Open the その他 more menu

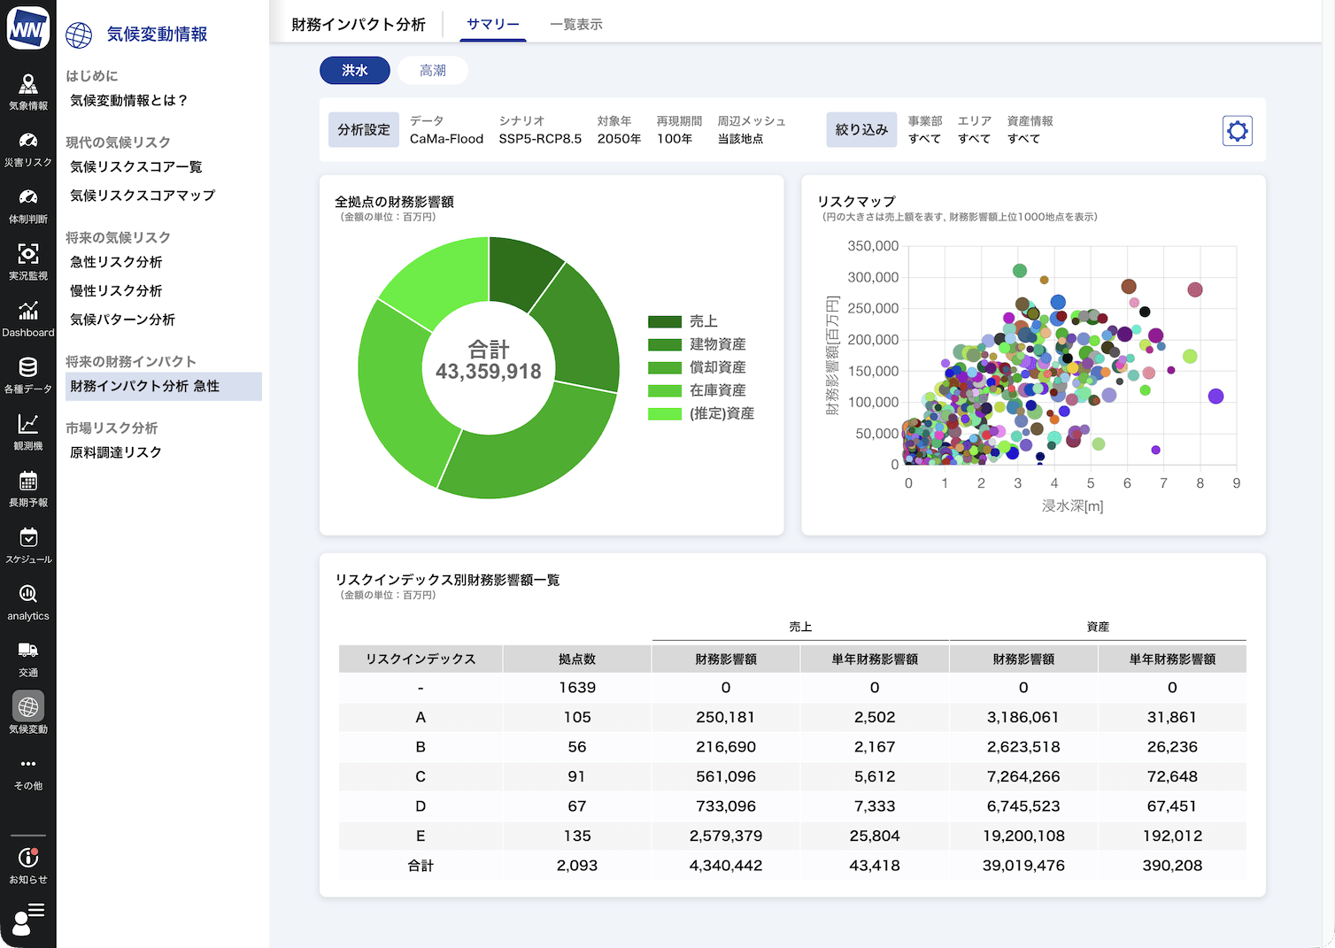coord(28,771)
